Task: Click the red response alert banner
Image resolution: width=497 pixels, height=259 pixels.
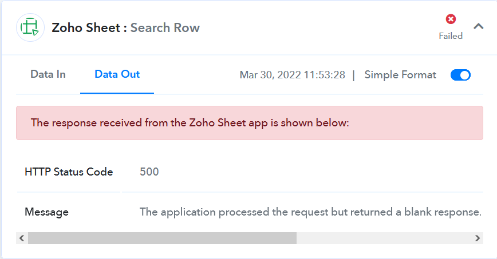Action: pos(250,123)
